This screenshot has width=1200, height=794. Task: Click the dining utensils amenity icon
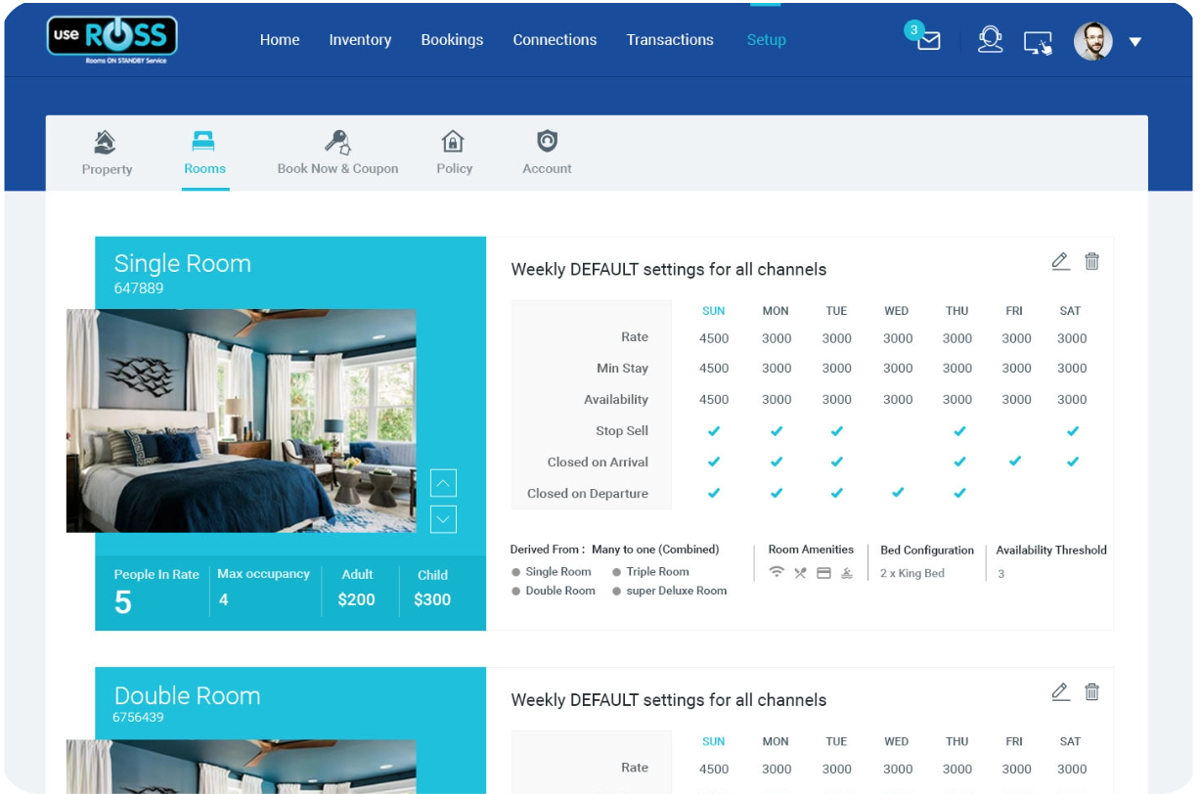click(x=800, y=573)
